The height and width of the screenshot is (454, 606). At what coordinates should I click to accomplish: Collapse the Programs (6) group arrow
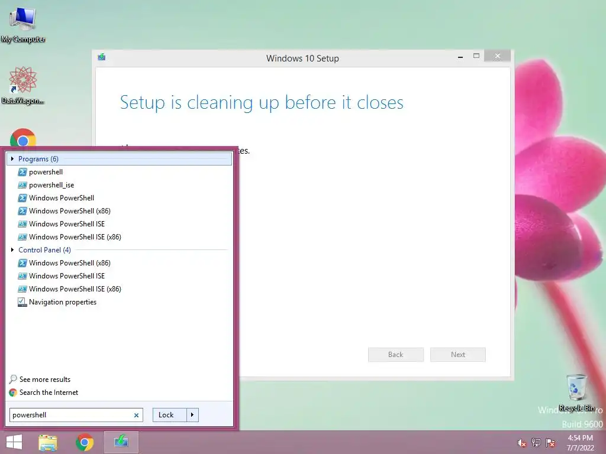coord(12,158)
